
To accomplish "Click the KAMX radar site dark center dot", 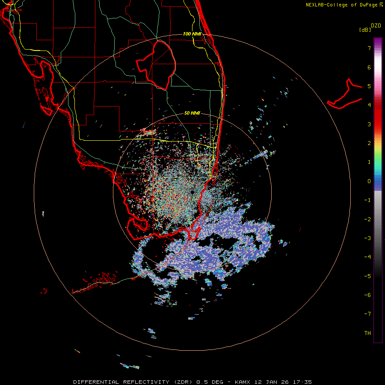I will 192,192.
